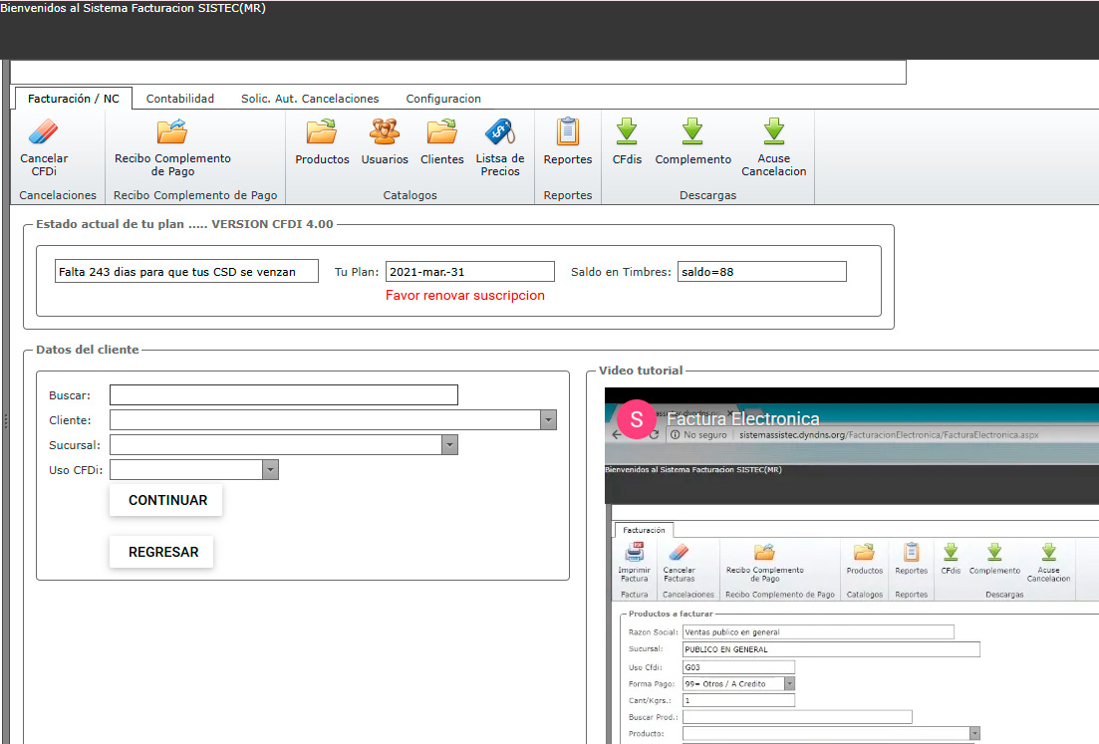Open Lista de Precios tag icon
Image resolution: width=1099 pixels, height=744 pixels.
coord(499,132)
